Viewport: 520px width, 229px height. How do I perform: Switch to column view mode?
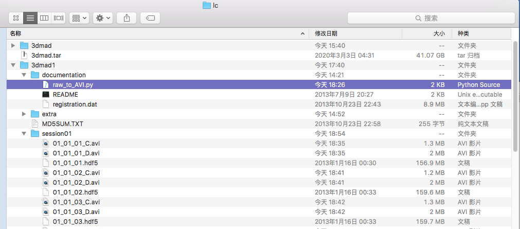tap(44, 18)
